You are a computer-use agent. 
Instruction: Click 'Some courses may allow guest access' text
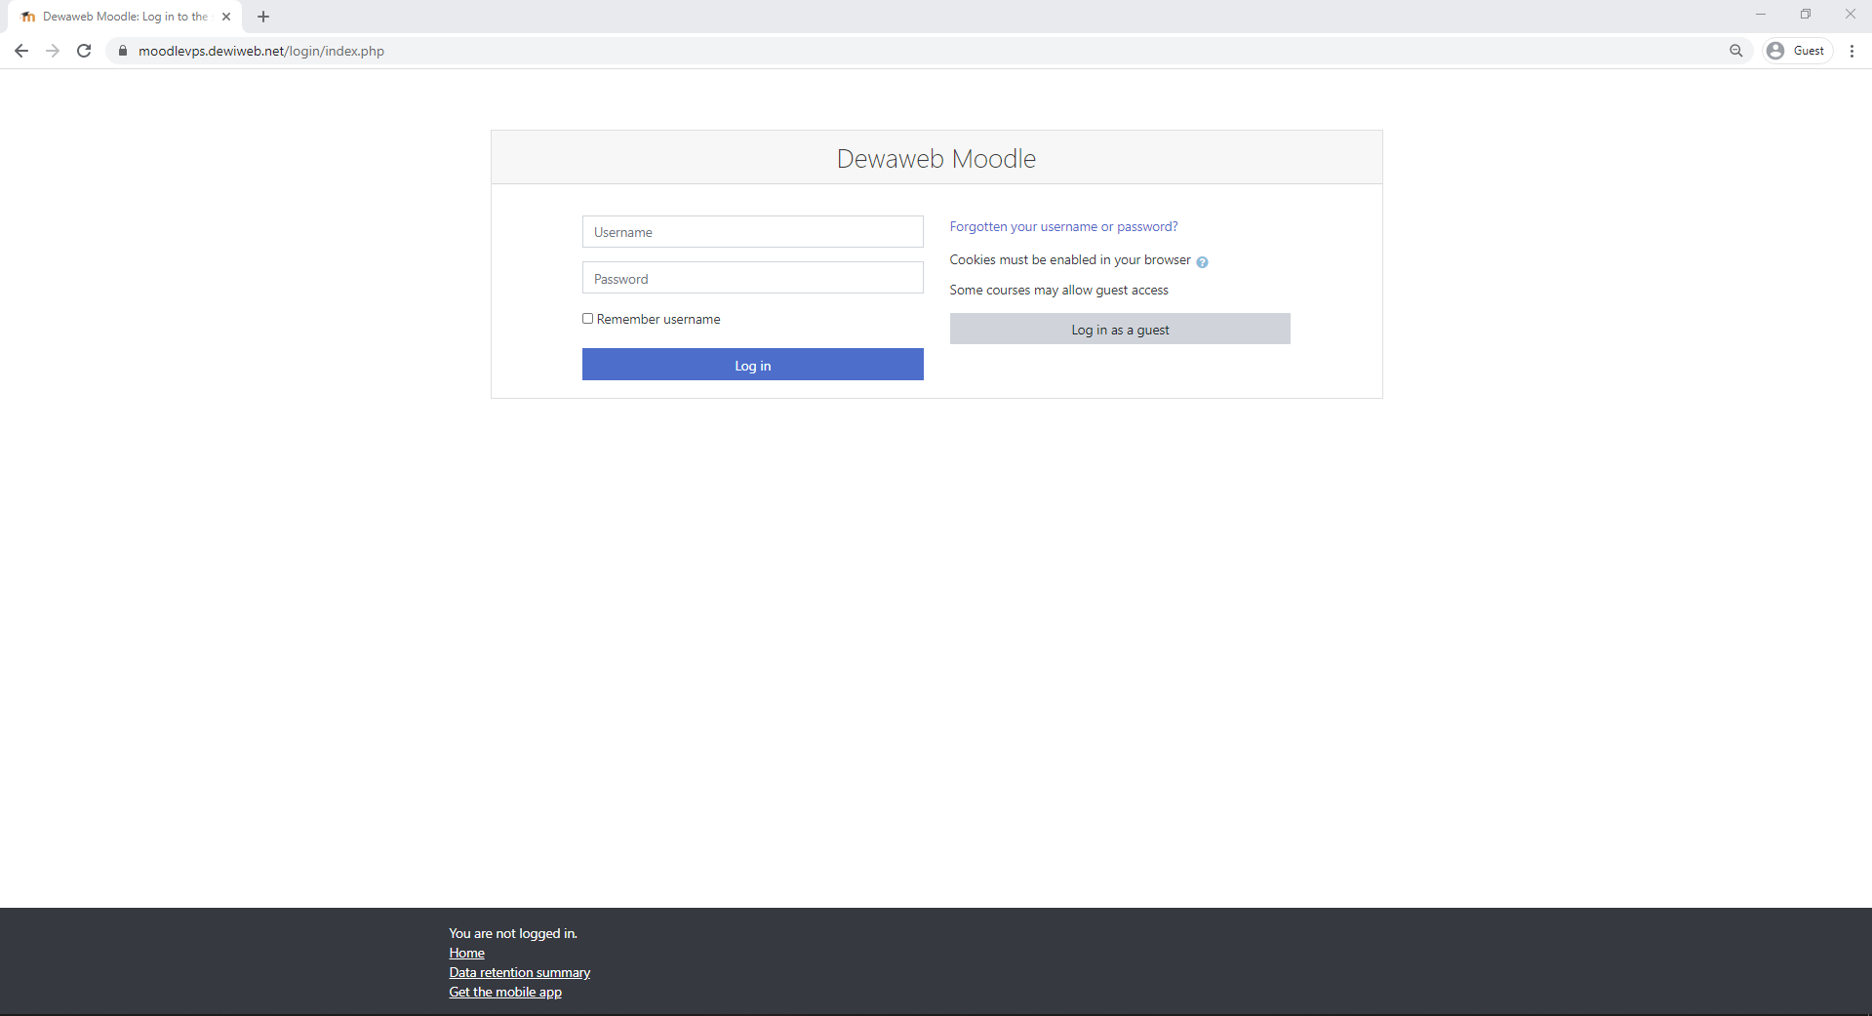1058,290
